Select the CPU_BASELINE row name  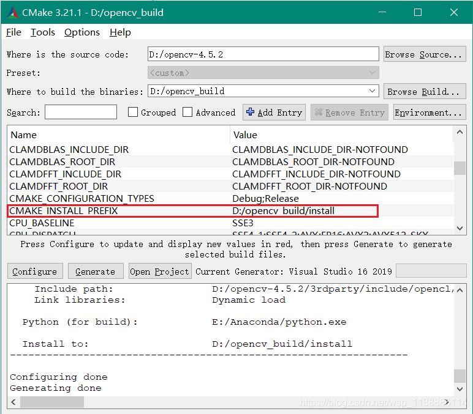[x=42, y=223]
